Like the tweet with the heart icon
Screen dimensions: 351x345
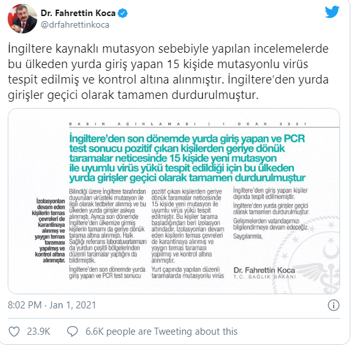[14, 332]
